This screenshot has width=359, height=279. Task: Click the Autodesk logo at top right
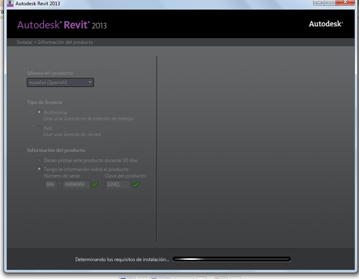pos(326,24)
